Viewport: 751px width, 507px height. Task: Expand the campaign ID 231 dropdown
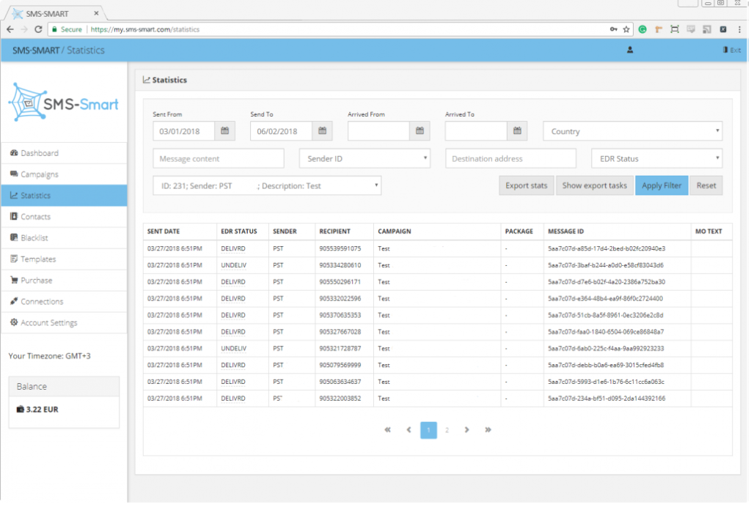tap(267, 185)
